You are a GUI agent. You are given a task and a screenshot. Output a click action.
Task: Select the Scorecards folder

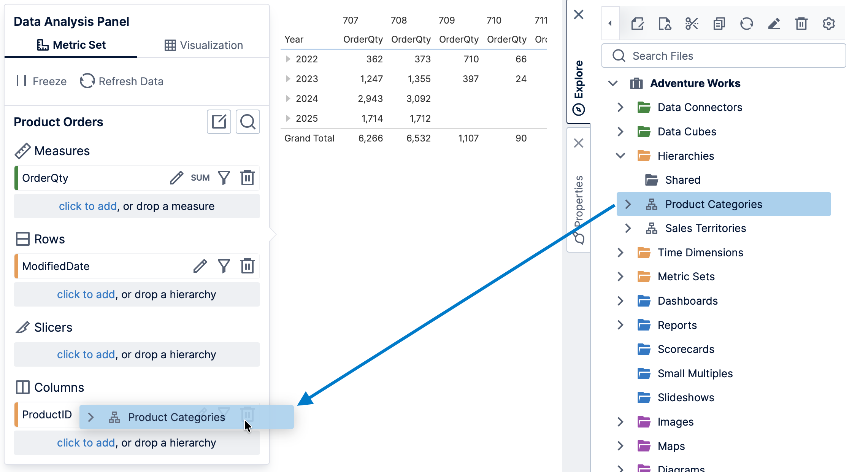(686, 349)
